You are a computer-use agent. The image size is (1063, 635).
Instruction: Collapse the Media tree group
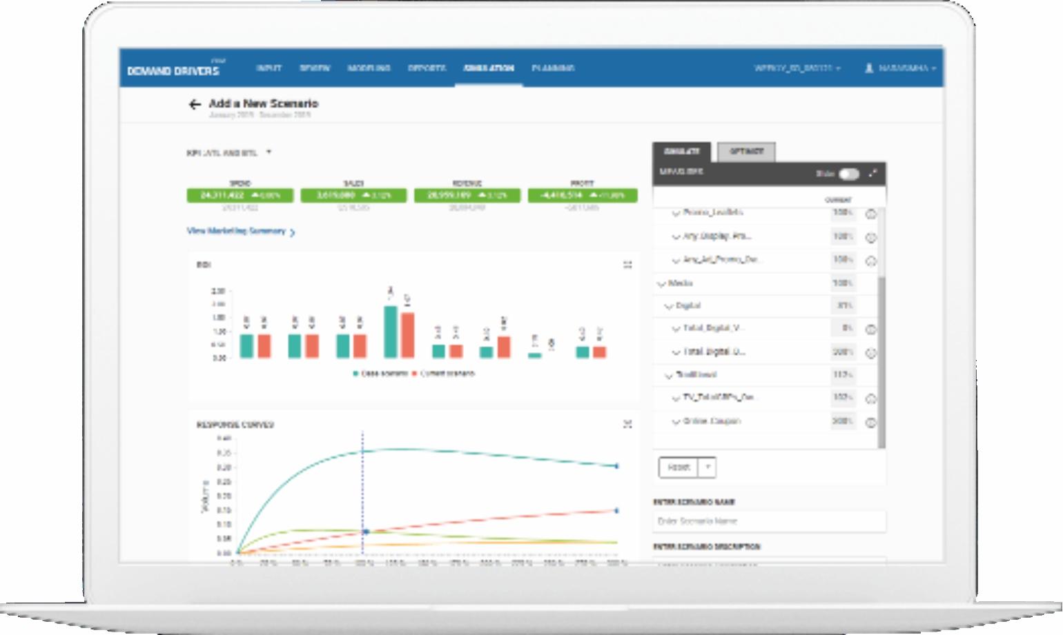tap(661, 283)
